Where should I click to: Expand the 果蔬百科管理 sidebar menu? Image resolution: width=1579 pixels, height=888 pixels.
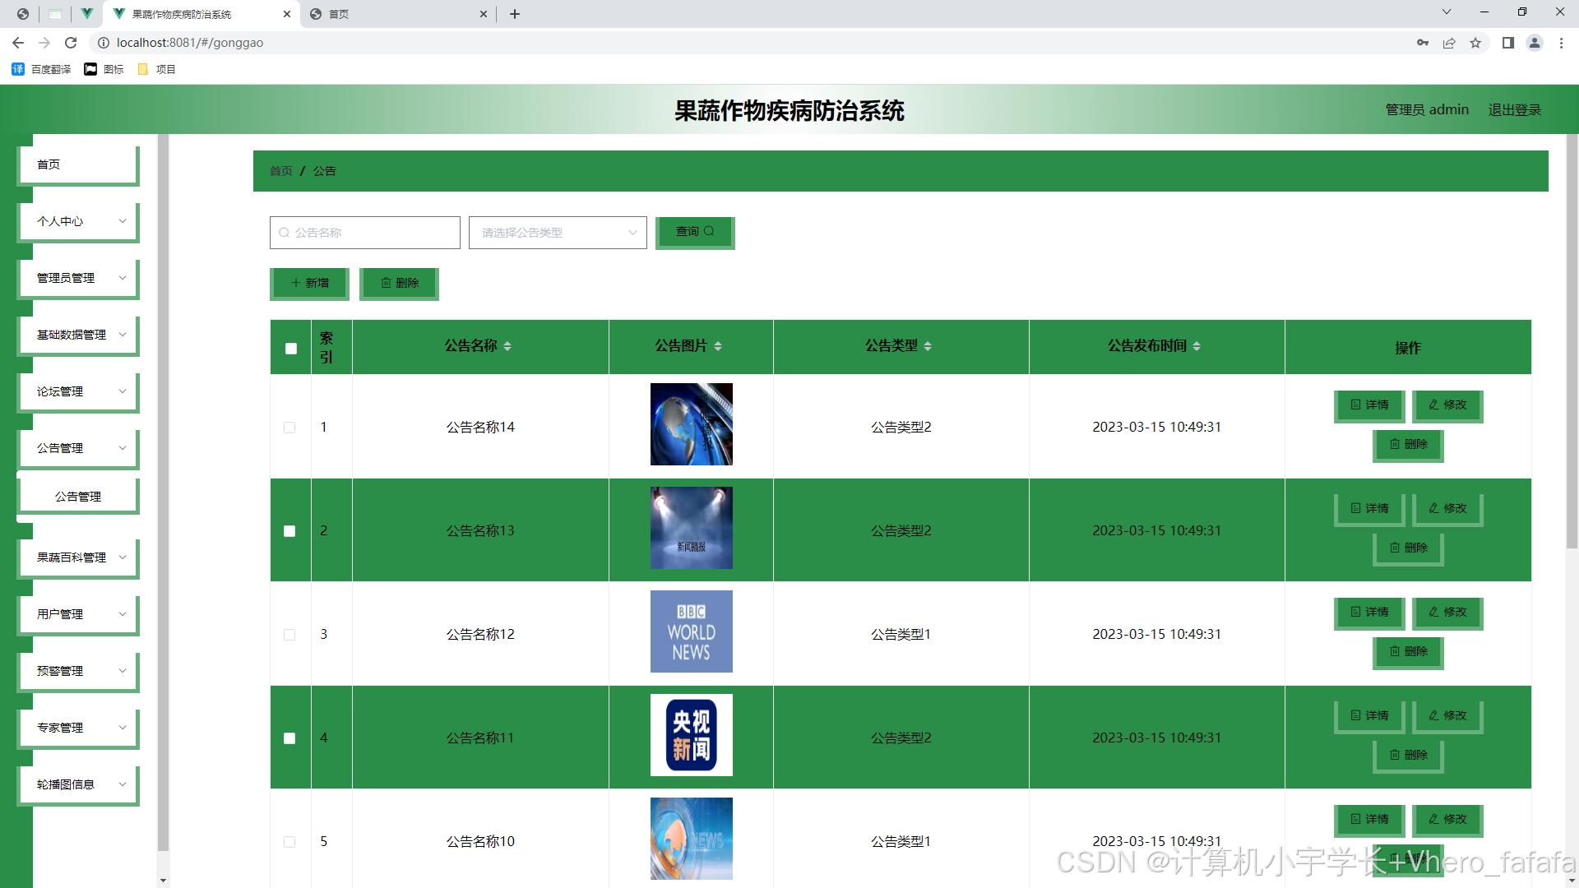tap(79, 557)
